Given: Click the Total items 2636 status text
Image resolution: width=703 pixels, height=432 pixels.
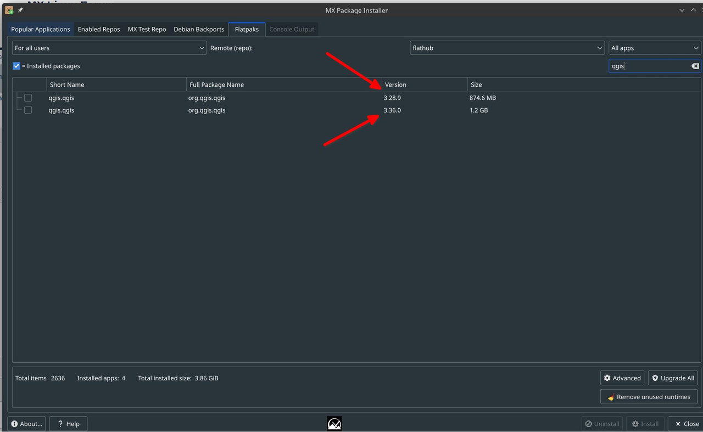Looking at the screenshot, I should 40,378.
